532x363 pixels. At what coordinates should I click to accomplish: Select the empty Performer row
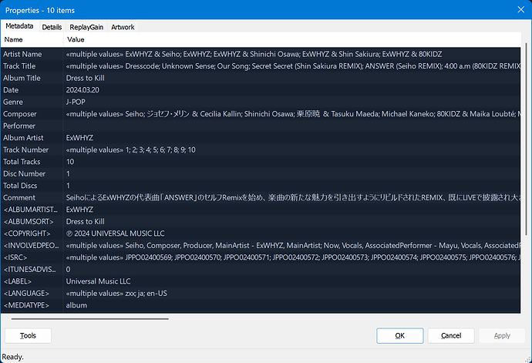pos(261,126)
